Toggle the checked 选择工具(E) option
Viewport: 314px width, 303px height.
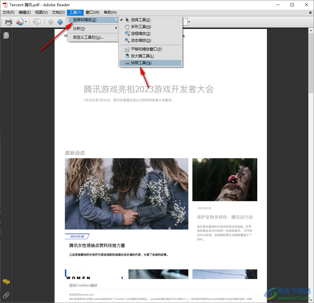[x=150, y=20]
